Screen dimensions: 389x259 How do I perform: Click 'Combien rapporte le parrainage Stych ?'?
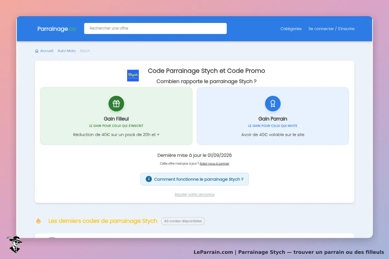[206, 81]
